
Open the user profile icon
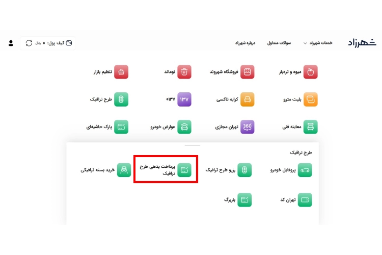coord(11,43)
